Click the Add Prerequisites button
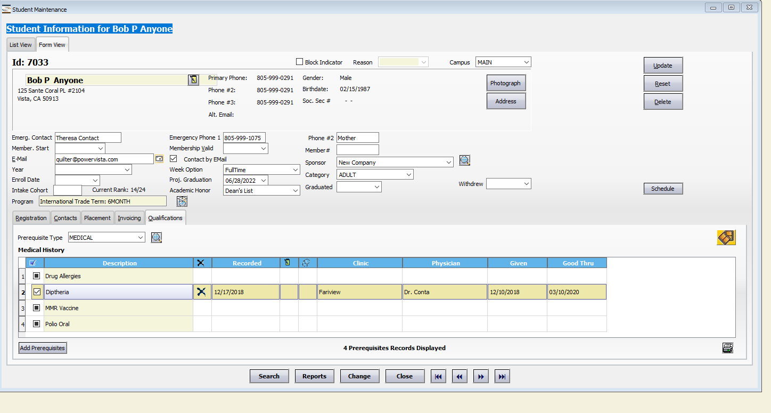Image resolution: width=771 pixels, height=413 pixels. coord(43,348)
